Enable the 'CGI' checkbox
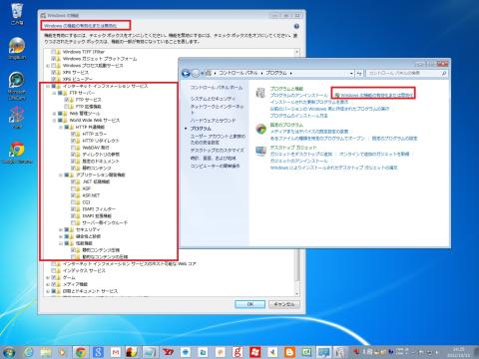 point(73,202)
